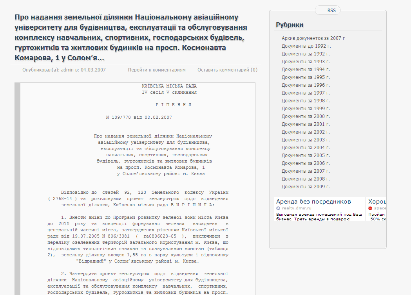Select Документы за 2001 г. category
This screenshot has height=295, width=411.
(306, 124)
